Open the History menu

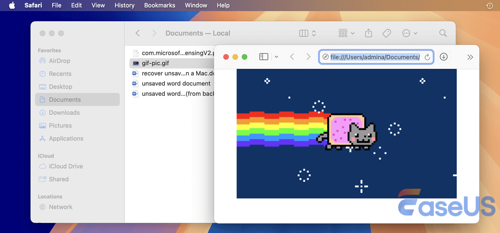[x=124, y=6]
